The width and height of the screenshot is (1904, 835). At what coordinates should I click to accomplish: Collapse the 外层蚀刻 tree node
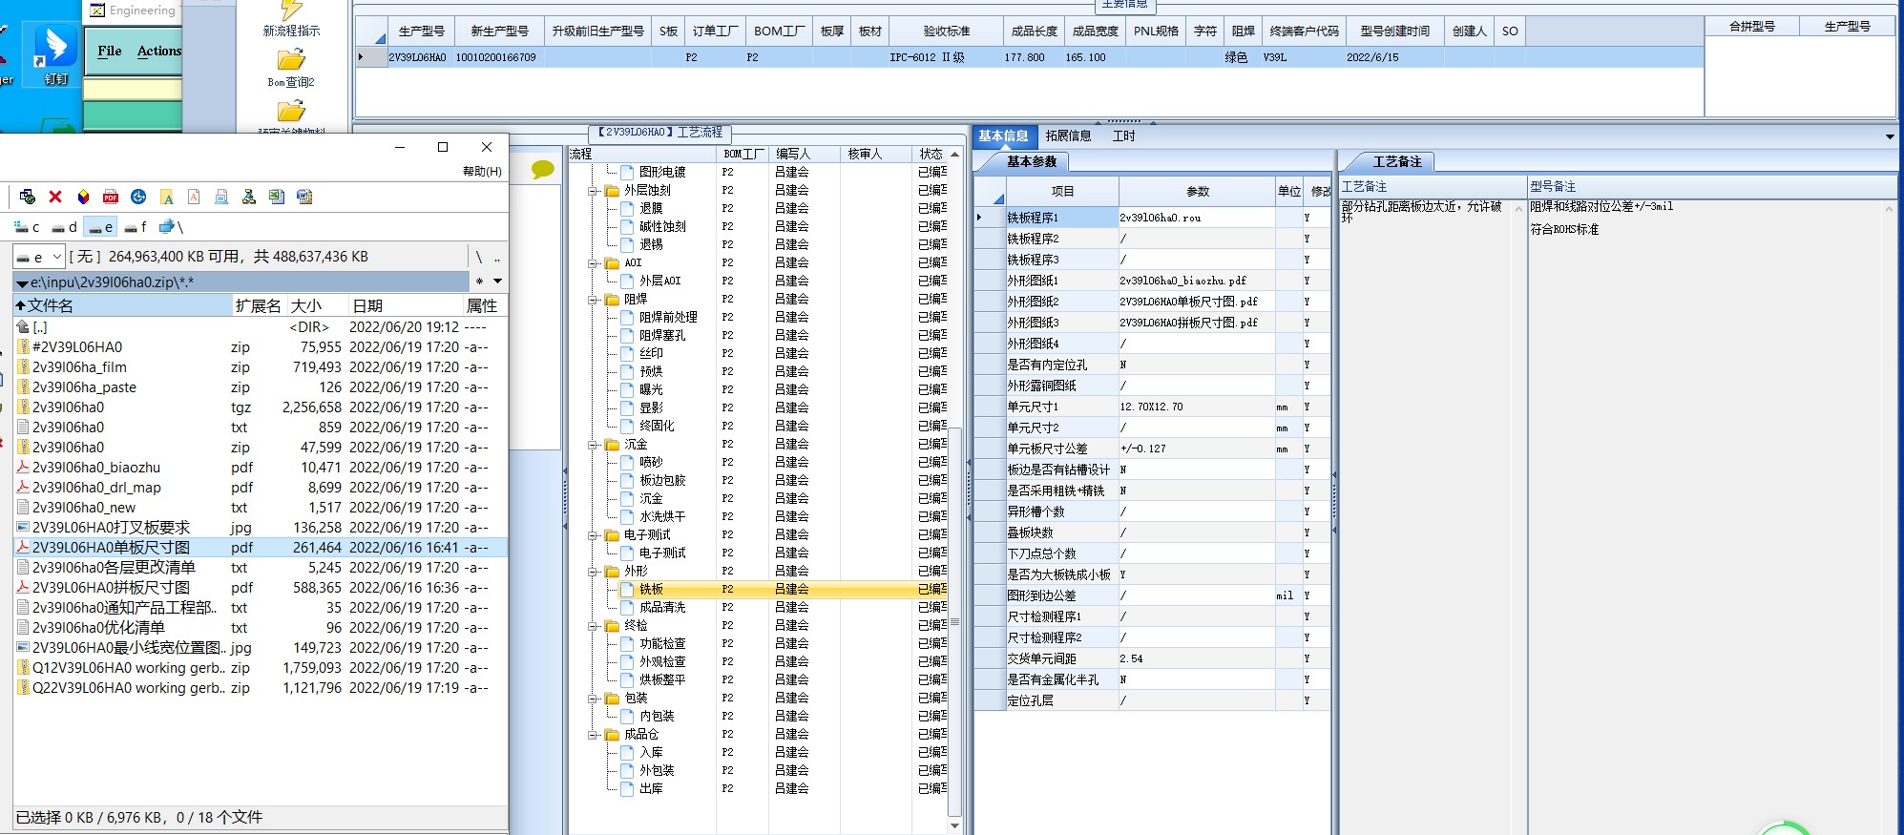(x=593, y=191)
